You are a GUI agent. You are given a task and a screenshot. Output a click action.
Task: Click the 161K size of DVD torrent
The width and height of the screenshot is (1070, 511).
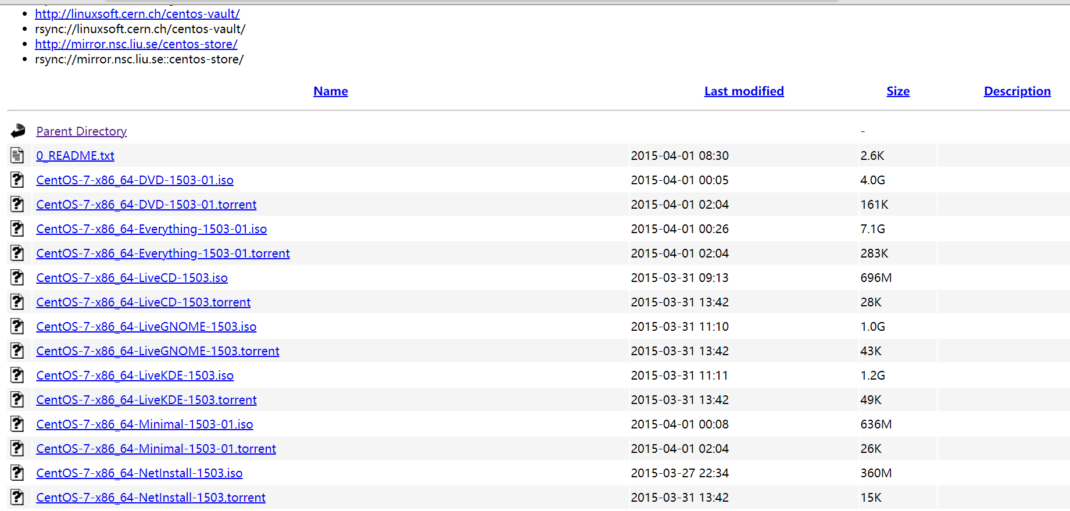click(874, 205)
